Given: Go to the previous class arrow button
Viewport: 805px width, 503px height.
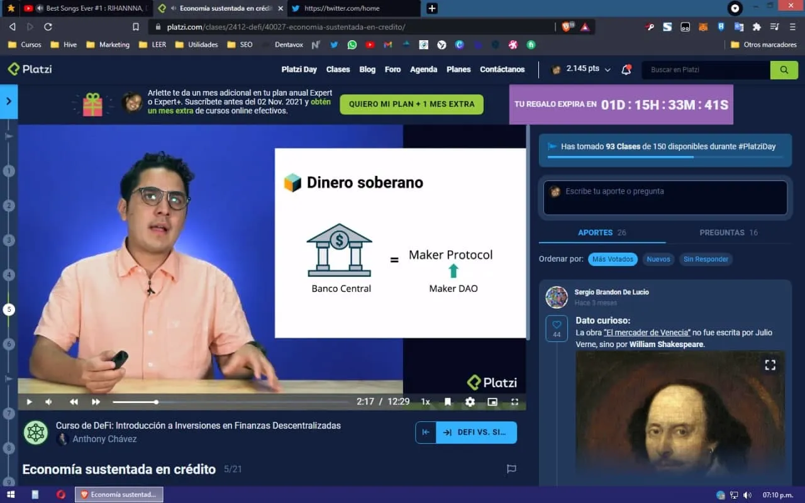Looking at the screenshot, I should point(426,433).
